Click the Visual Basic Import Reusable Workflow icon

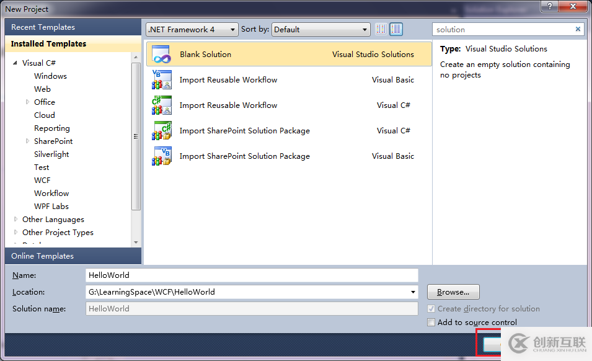pos(162,79)
